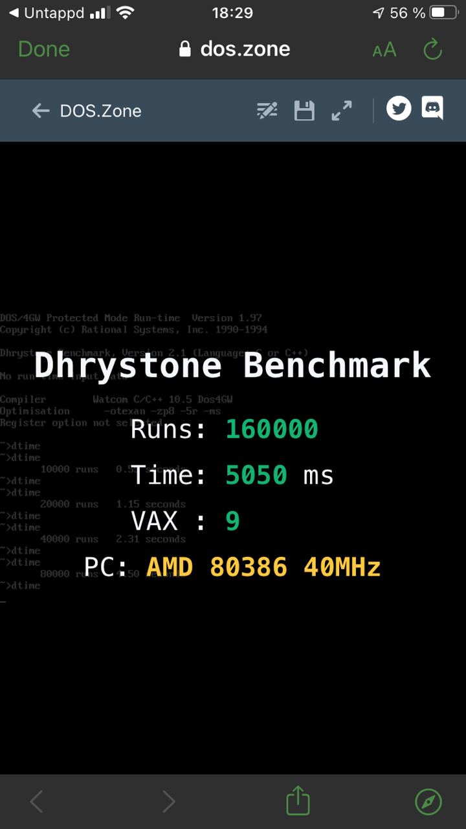Enter fullscreen with the expand arrows

(342, 111)
